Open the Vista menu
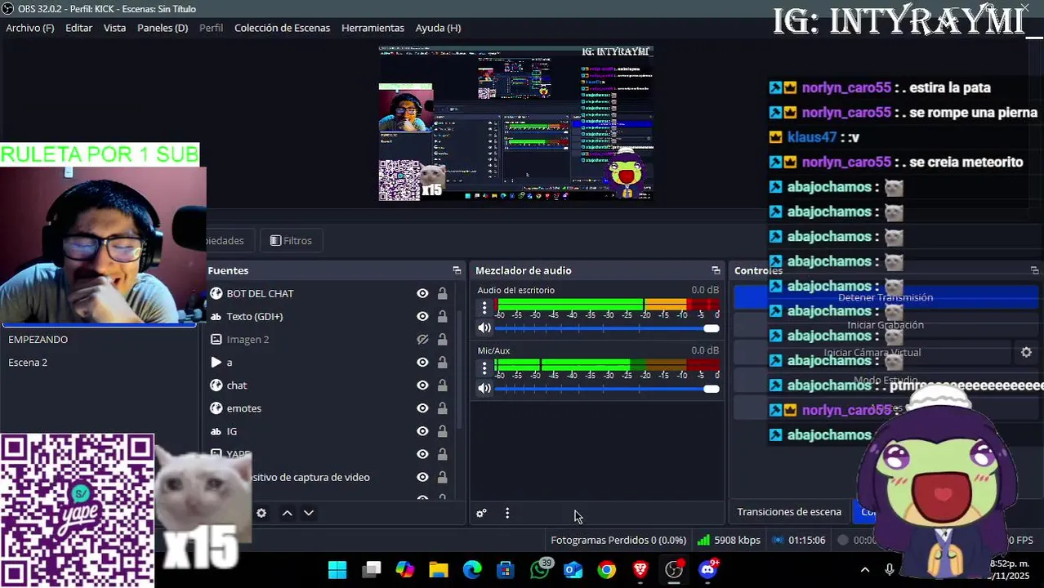The width and height of the screenshot is (1044, 588). pyautogui.click(x=115, y=28)
